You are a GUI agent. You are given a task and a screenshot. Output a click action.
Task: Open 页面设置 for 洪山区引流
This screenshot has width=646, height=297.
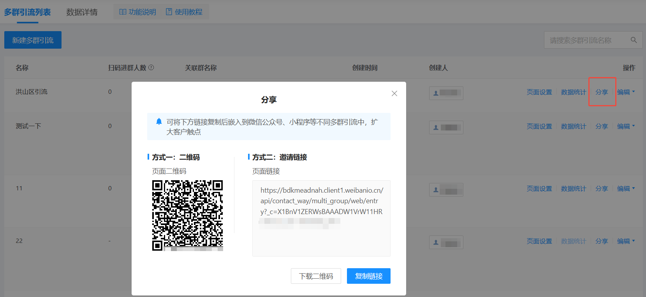point(539,92)
